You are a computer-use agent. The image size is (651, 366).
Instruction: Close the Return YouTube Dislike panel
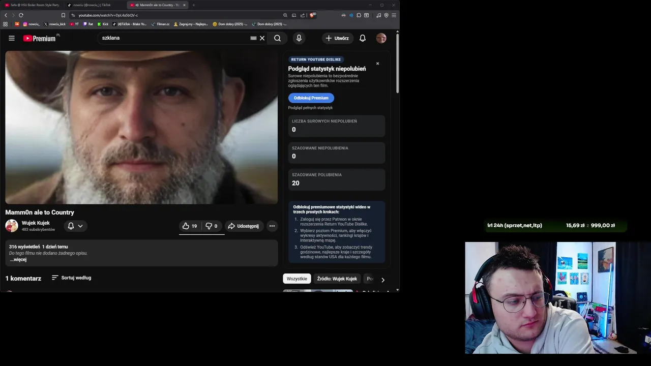377,64
